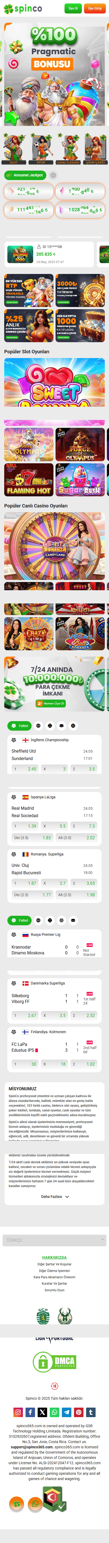Open the Sugar Rush slot thumbnail
Image resolution: width=109 pixels, height=1543 pixels.
coord(80,480)
